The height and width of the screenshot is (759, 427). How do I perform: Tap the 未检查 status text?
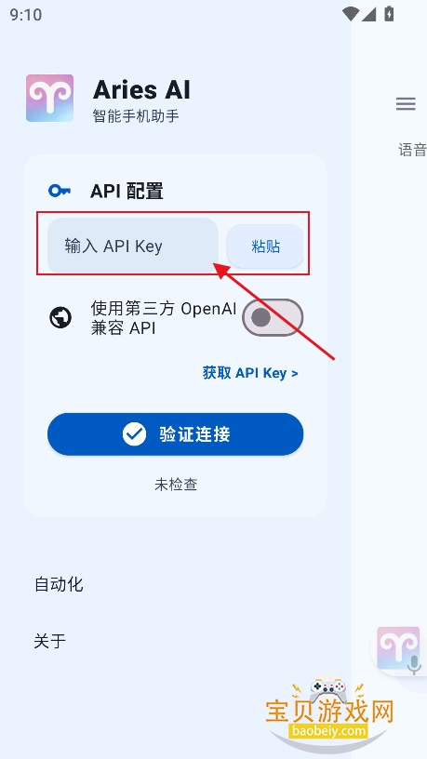pos(176,485)
